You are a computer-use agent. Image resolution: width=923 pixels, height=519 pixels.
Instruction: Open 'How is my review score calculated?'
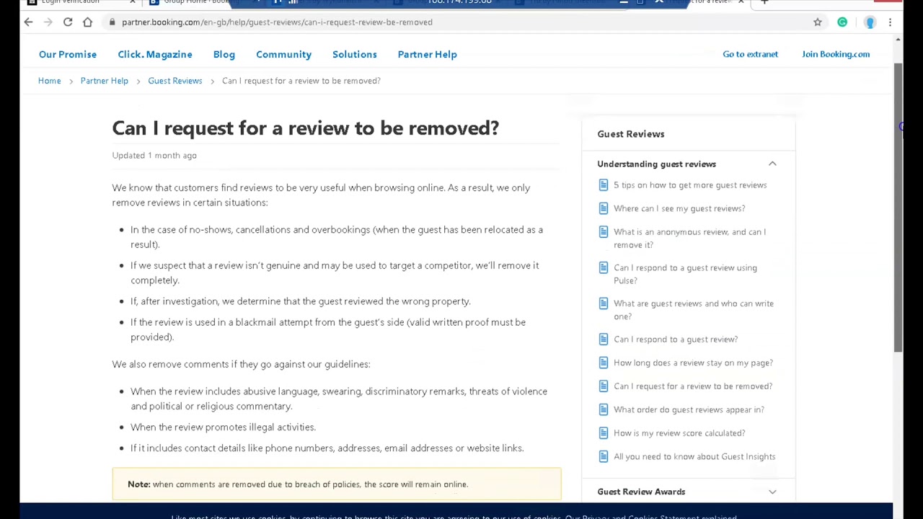click(679, 433)
